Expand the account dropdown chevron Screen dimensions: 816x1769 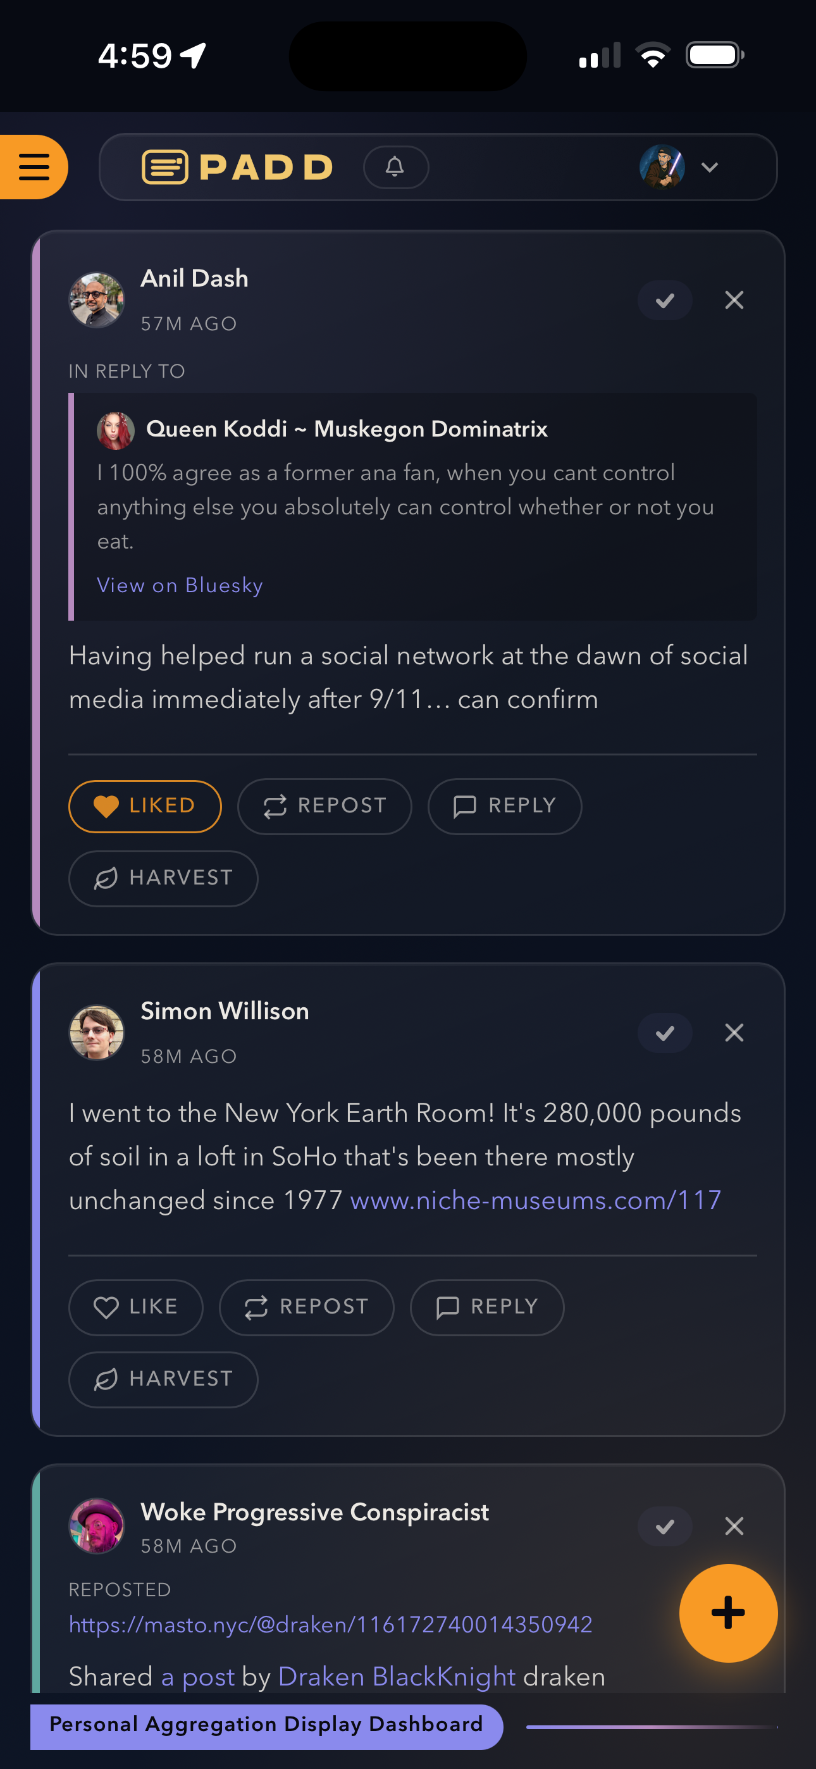[710, 167]
